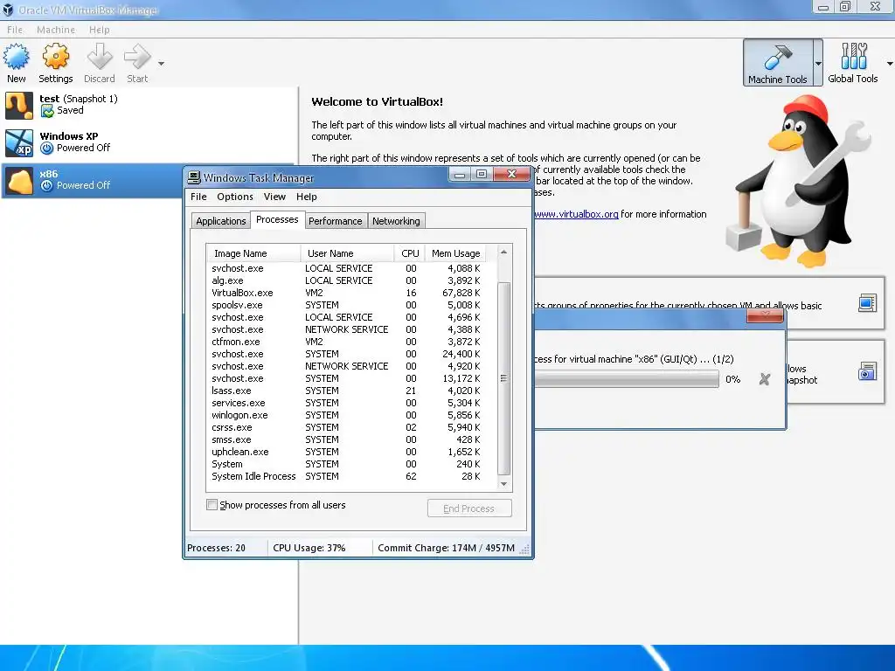Screen dimensions: 895x671
Task: Select the Windows XP VM icon
Action: (x=19, y=142)
